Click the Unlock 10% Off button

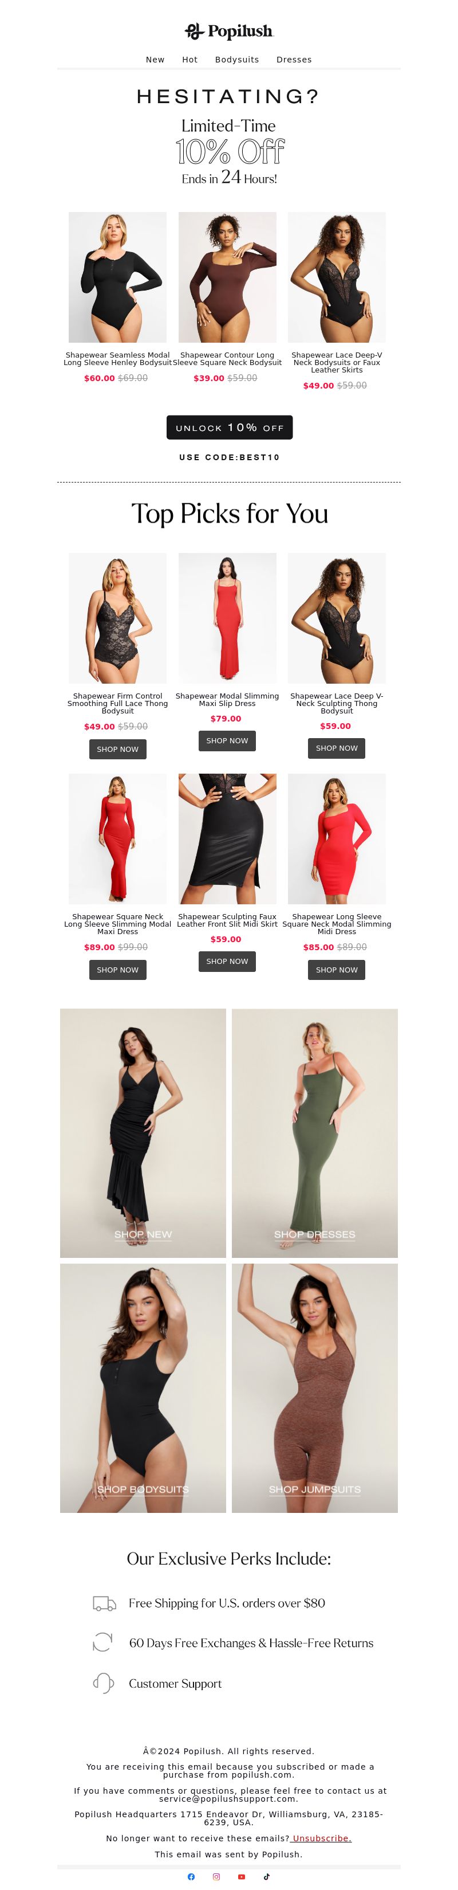pos(230,427)
